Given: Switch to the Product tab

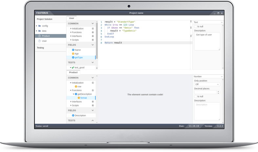Looking at the screenshot, I should pos(73,72).
